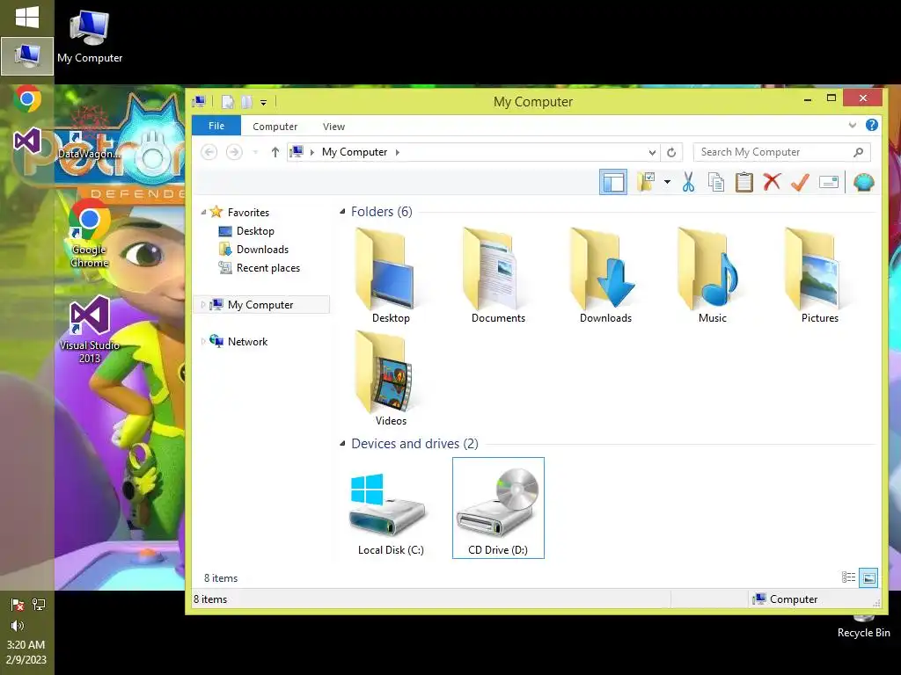Toggle the preview pane layout button
This screenshot has height=675, width=901.
pyautogui.click(x=612, y=183)
